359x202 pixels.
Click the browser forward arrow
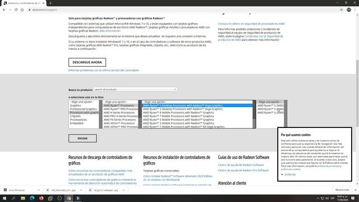pos(10,10)
